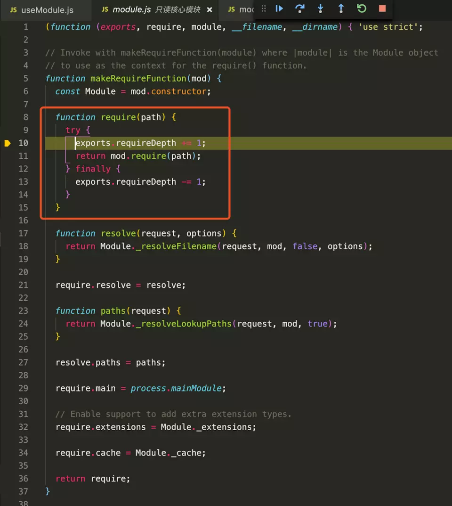Select the module.js read-only tab

click(155, 10)
